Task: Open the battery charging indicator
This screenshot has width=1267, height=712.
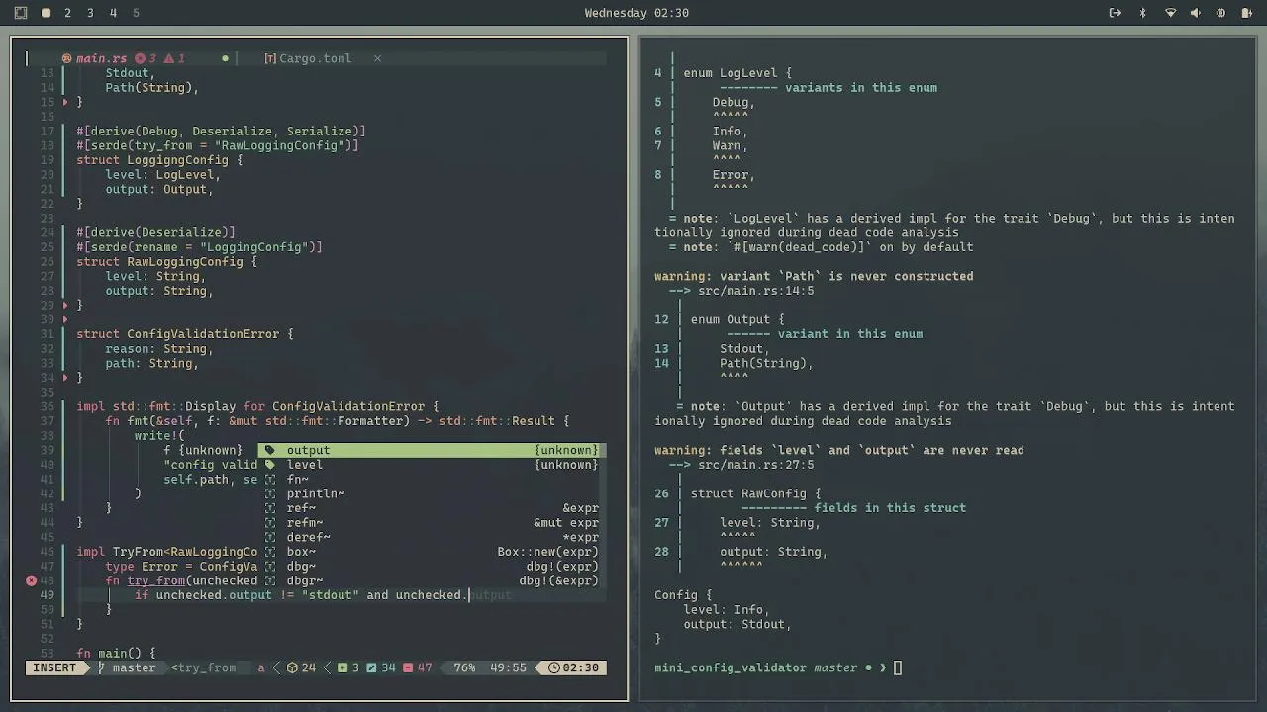Action: point(1245,13)
